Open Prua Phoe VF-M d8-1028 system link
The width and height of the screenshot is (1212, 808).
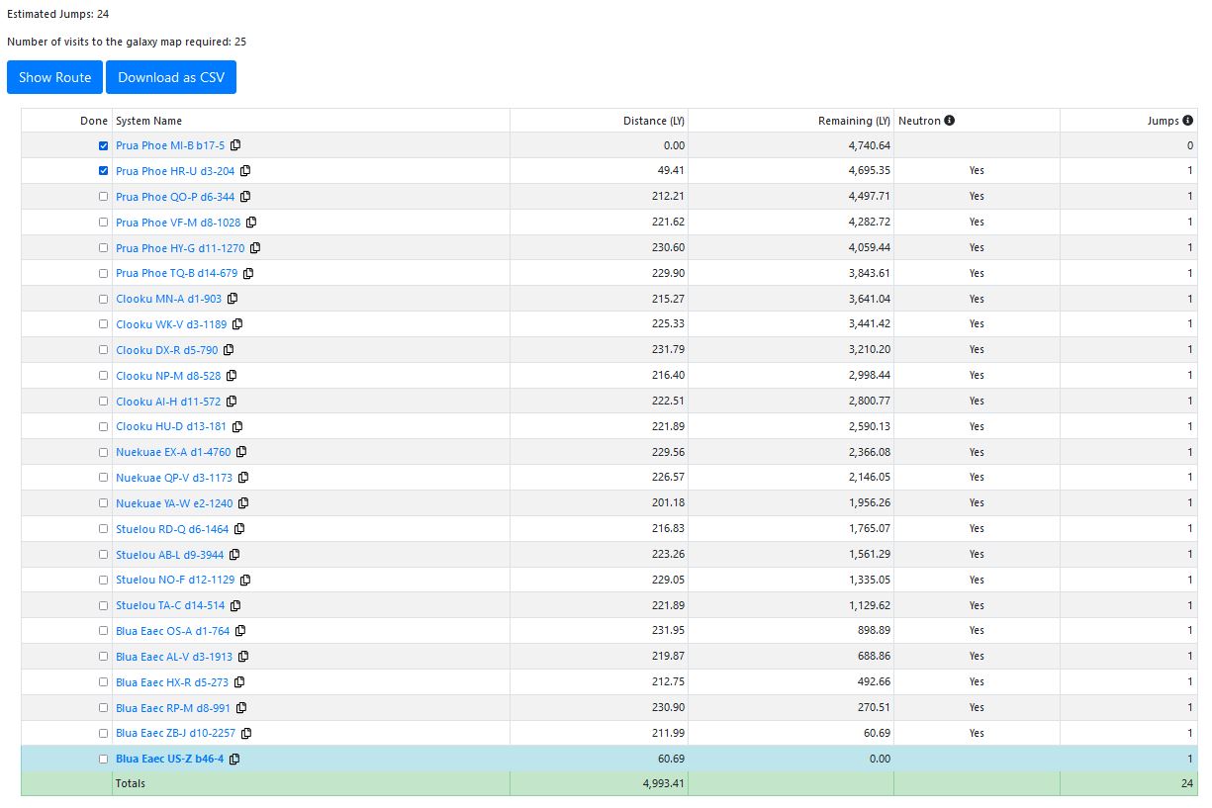pos(178,223)
